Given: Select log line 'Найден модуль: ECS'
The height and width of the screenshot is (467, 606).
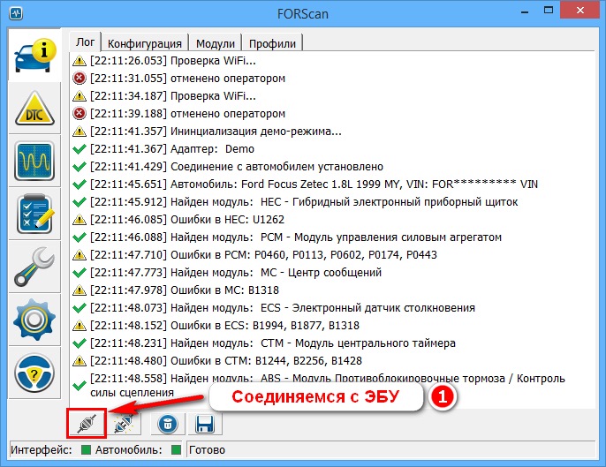Looking at the screenshot, I should 332,308.
